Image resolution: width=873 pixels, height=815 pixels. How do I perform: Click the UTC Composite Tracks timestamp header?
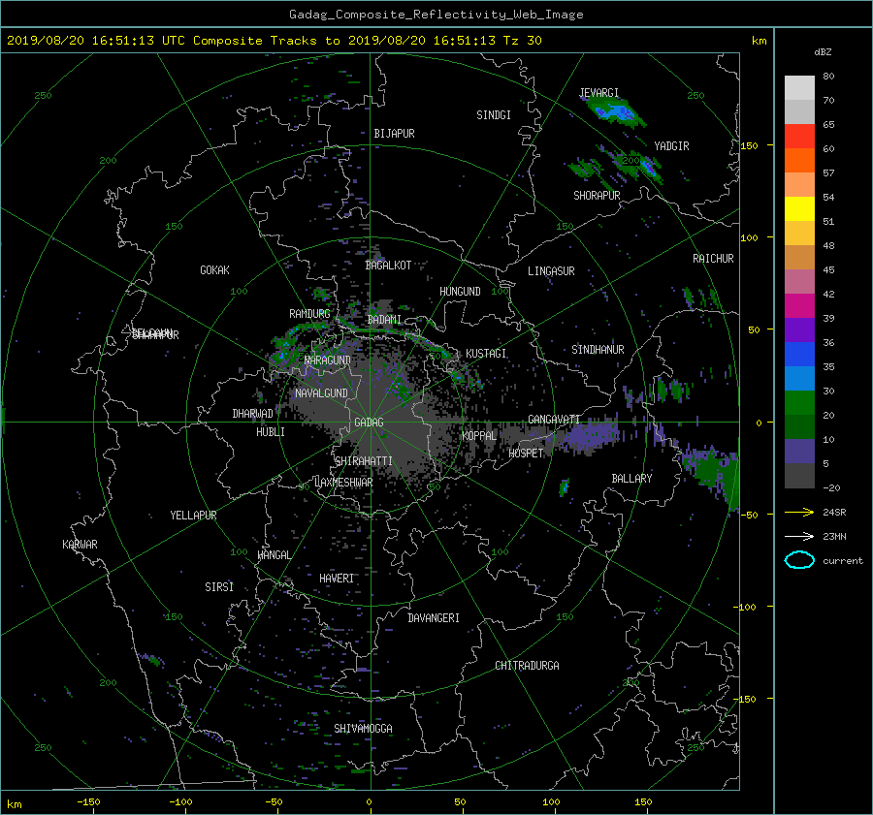coord(274,41)
